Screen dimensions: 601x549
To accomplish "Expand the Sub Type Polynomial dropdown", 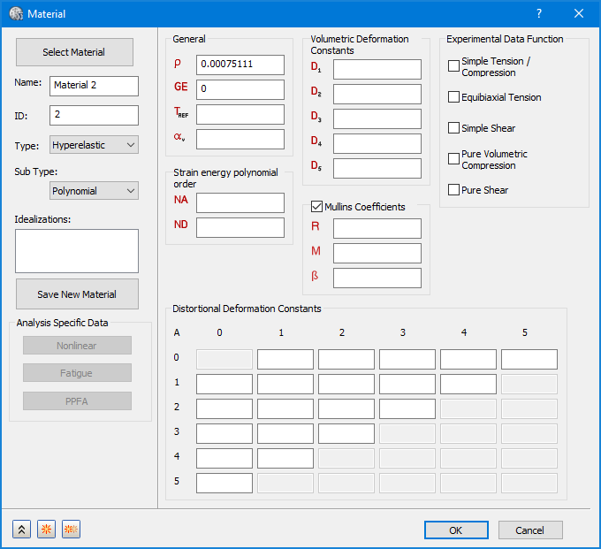I will (94, 191).
